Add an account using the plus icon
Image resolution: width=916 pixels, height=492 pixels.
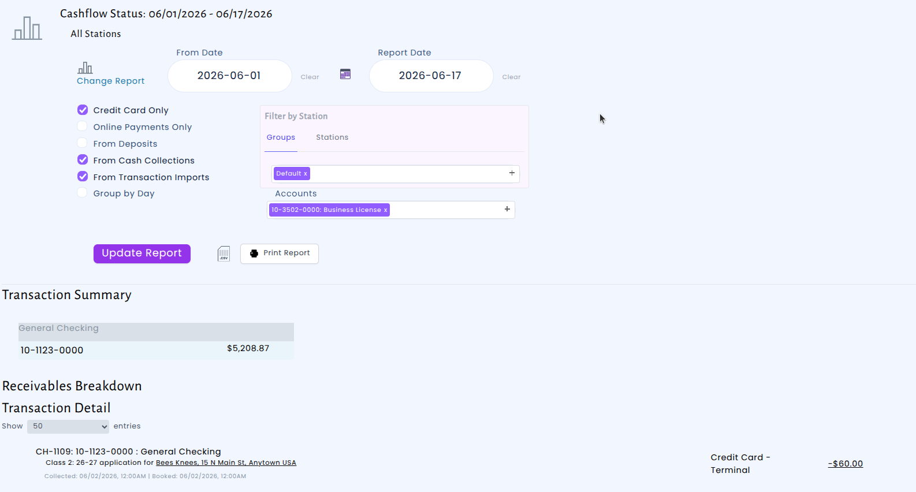tap(507, 209)
